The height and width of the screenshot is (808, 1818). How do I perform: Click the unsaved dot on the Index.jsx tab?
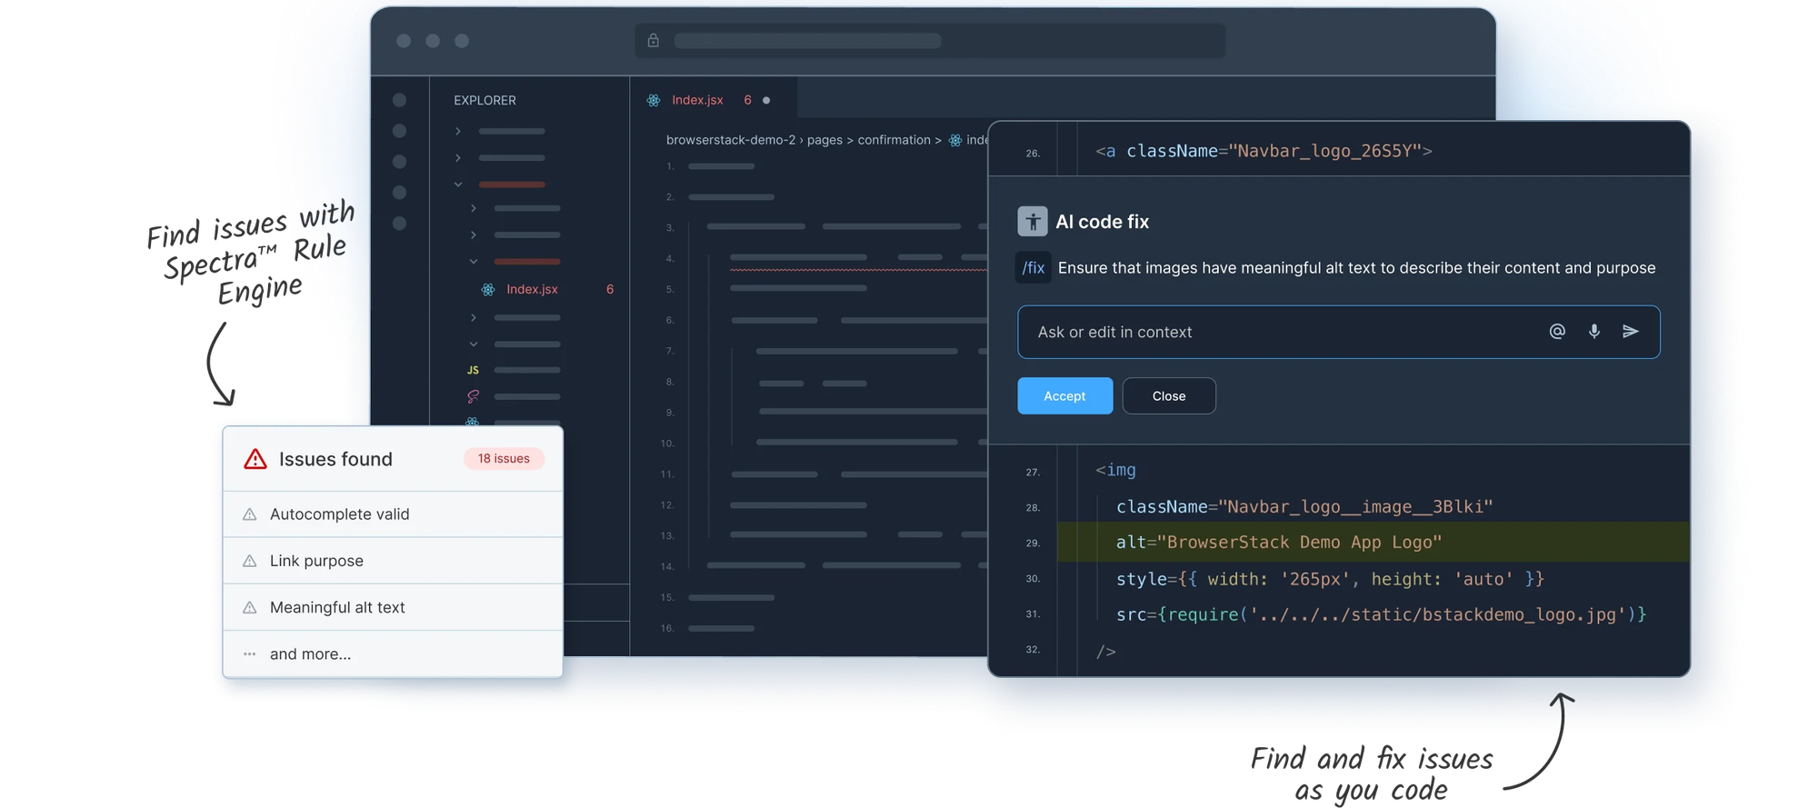(766, 100)
